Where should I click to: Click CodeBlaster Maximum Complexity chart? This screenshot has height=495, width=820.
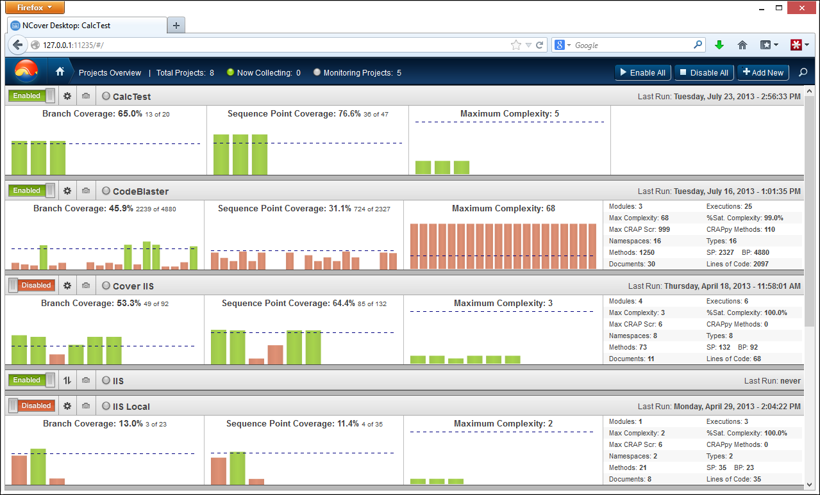coord(503,235)
